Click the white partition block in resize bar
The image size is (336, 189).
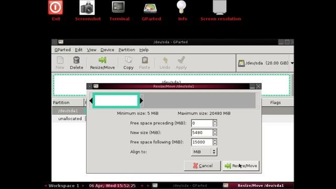(x=116, y=100)
